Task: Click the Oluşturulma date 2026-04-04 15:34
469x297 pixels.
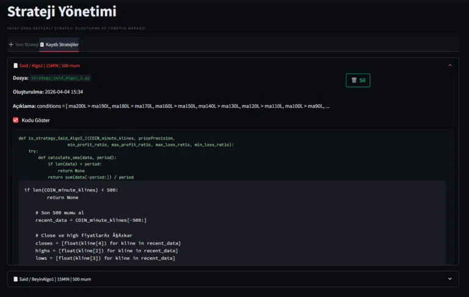Action: pos(64,91)
